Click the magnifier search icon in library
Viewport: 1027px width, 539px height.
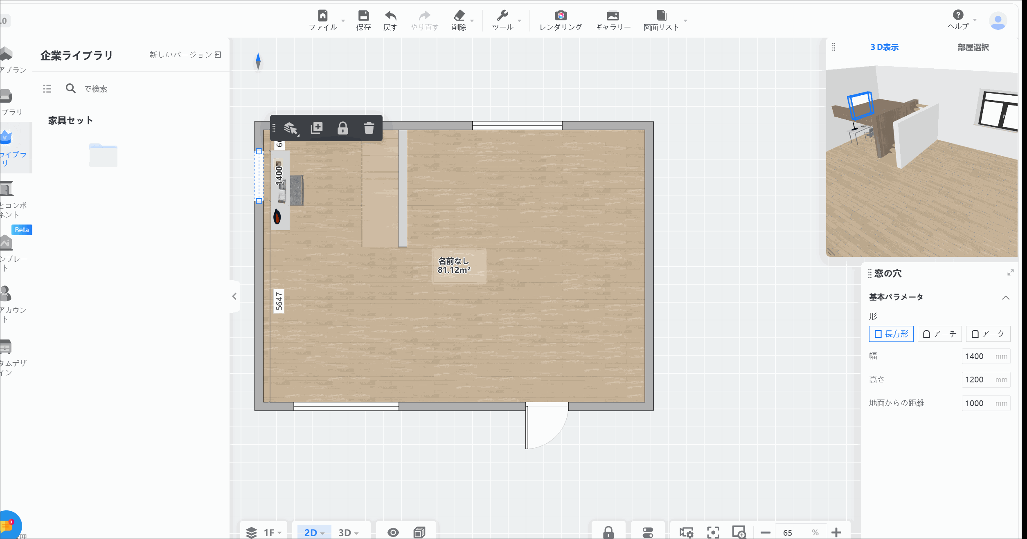(x=70, y=88)
